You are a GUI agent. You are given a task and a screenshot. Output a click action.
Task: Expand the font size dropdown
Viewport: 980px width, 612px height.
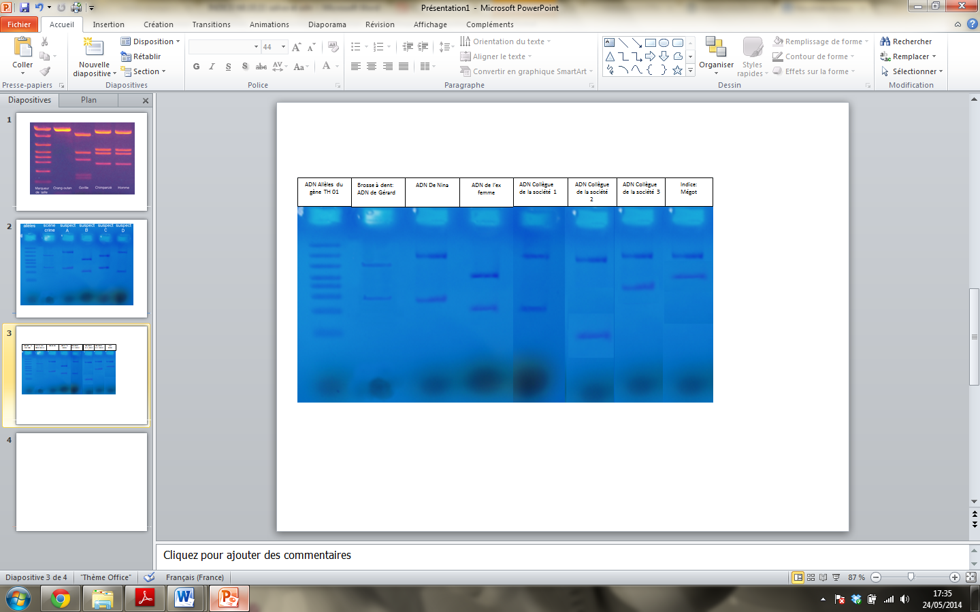pyautogui.click(x=284, y=47)
